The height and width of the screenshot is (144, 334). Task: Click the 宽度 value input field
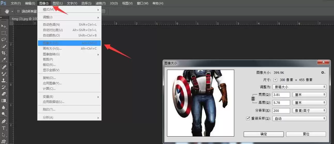(x=281, y=95)
